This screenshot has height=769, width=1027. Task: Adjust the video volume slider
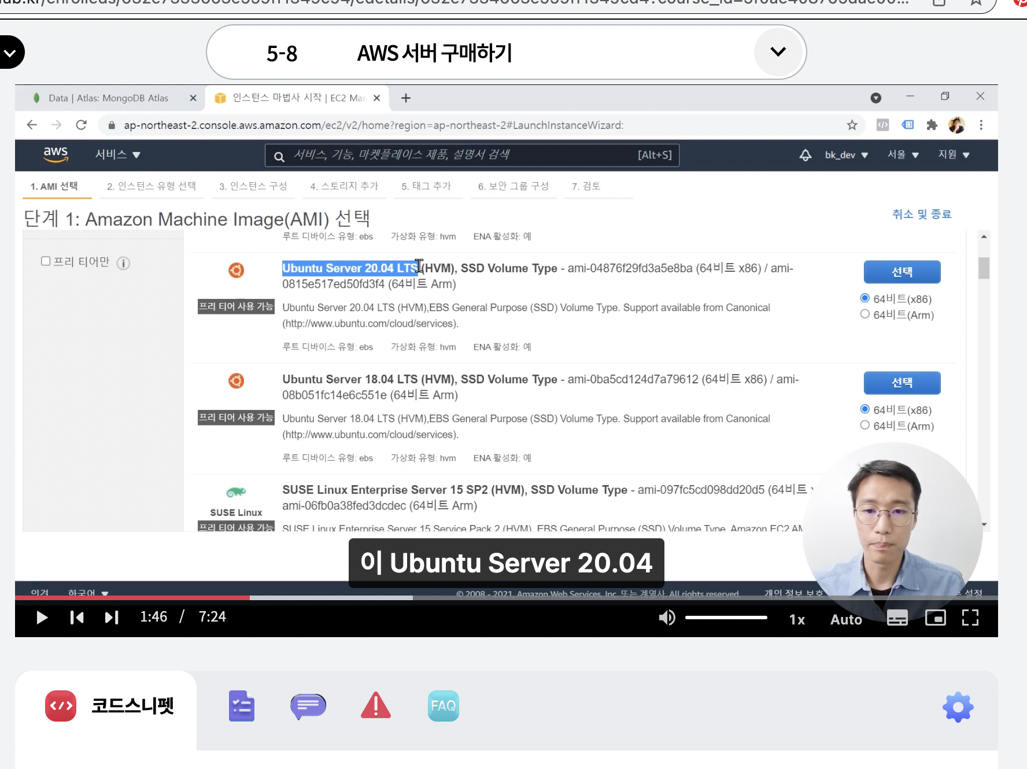point(726,618)
